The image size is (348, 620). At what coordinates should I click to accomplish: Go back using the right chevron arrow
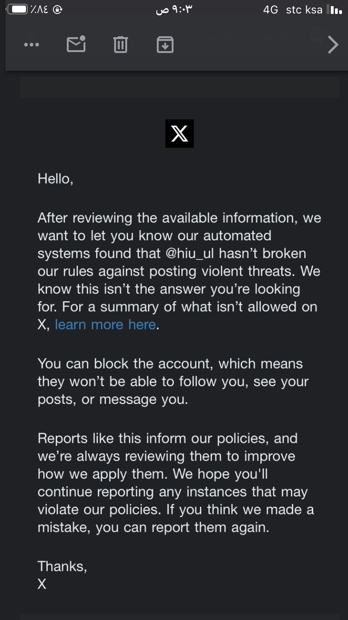tap(333, 45)
